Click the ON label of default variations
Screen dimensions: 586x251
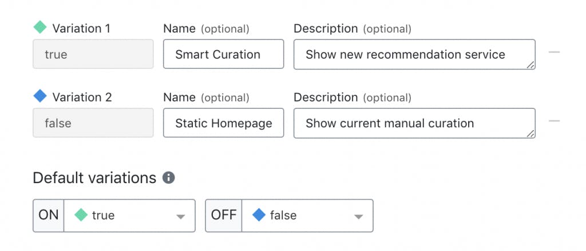[49, 216]
